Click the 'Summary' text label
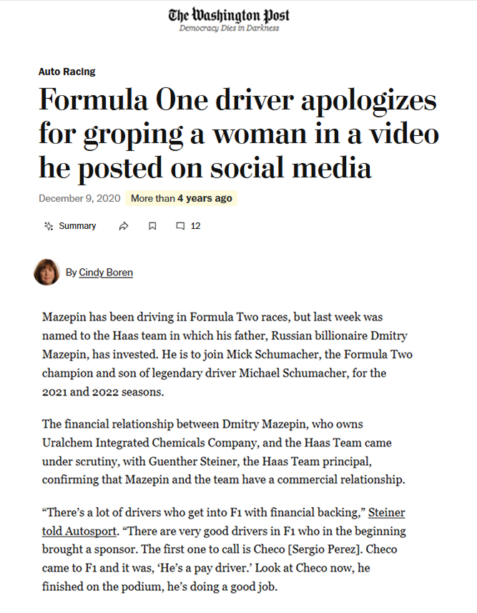Screen dimensions: 477x613 [x=77, y=226]
